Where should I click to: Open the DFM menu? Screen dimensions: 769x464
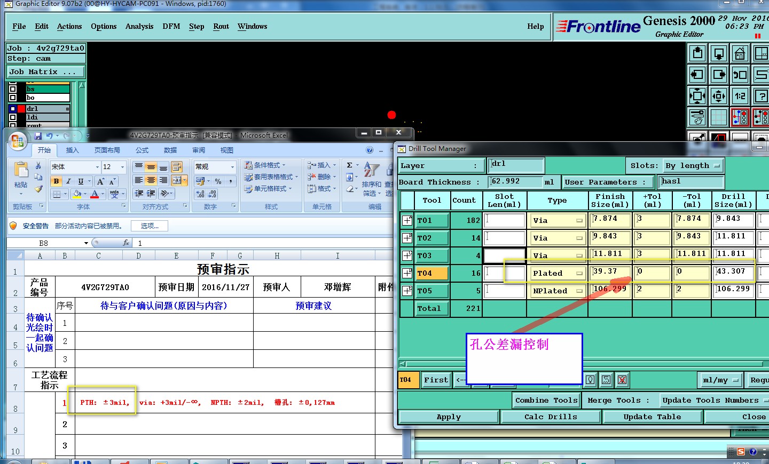tap(171, 26)
